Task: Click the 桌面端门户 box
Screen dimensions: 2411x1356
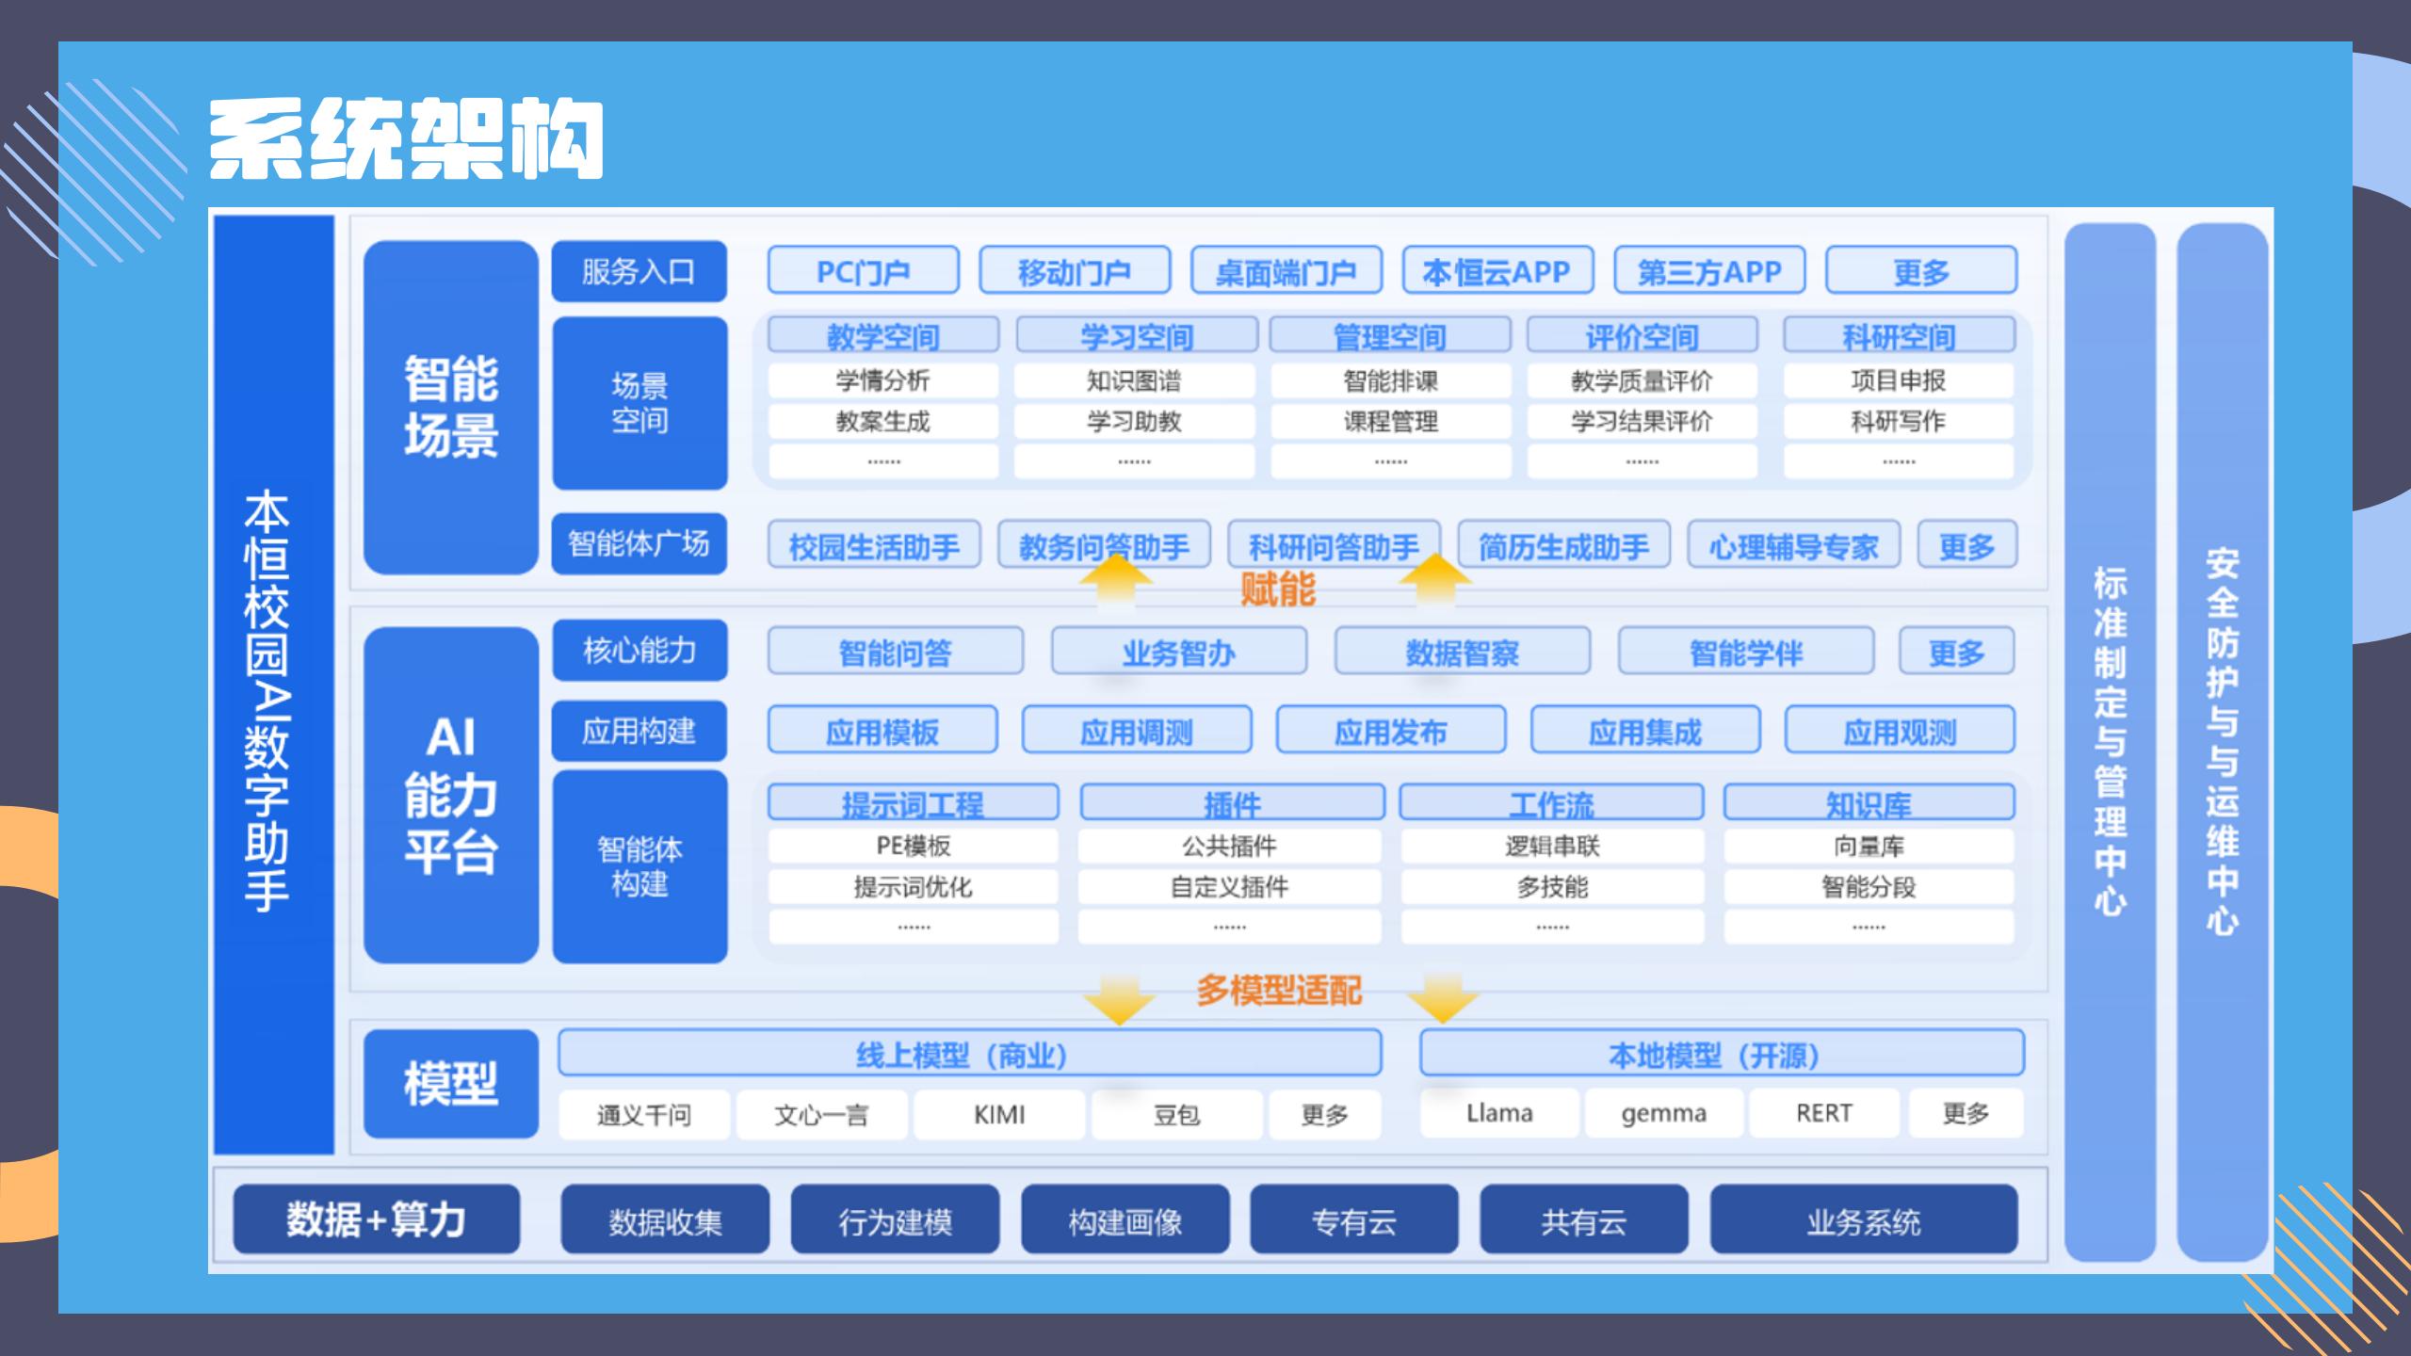Action: pyautogui.click(x=1286, y=271)
